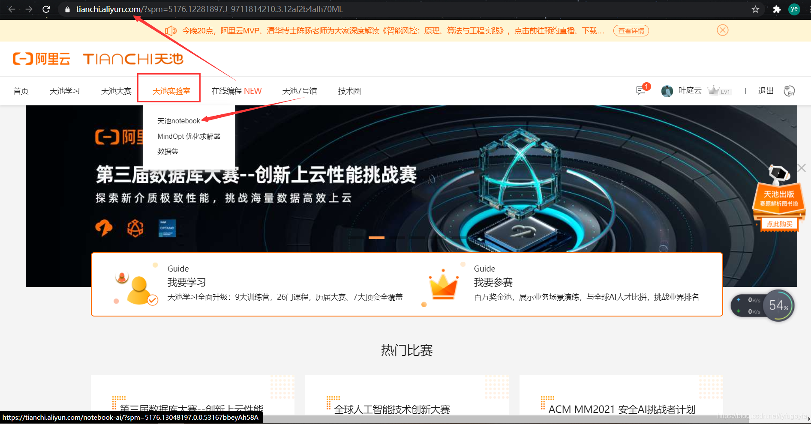Click the crown icon for 我要参赛
This screenshot has height=424, width=811.
(x=443, y=285)
